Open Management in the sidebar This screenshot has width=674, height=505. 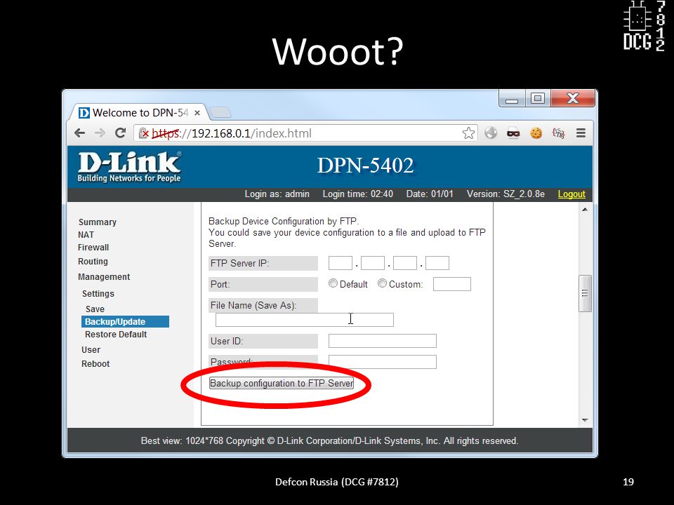coord(104,277)
